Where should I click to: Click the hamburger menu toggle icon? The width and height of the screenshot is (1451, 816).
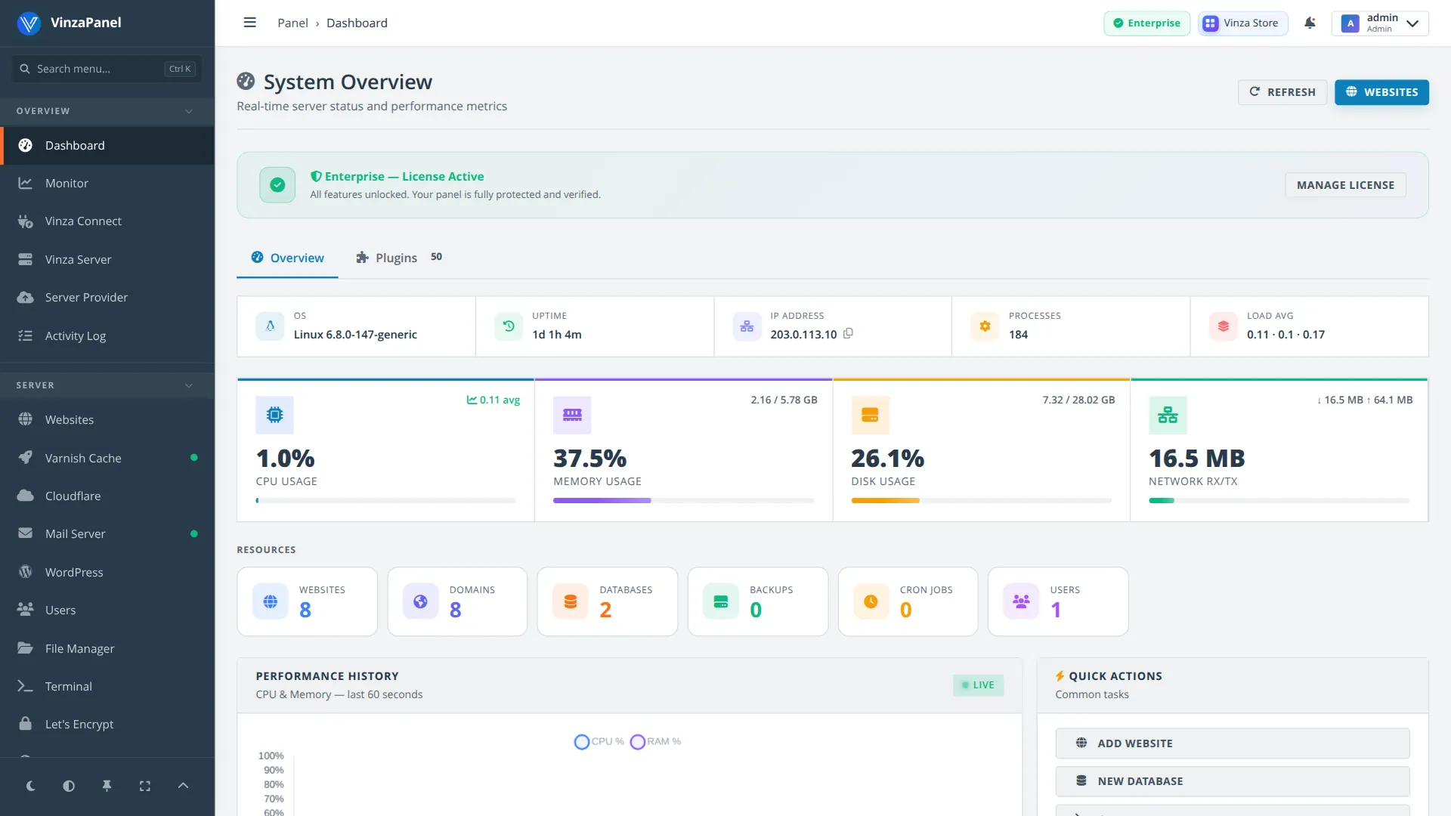tap(249, 23)
